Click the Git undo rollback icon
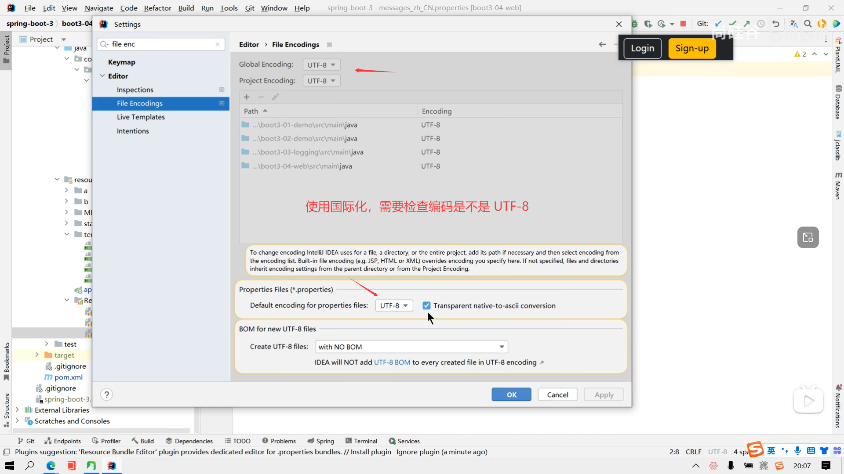Screen dimensions: 844x474 click(x=776, y=24)
